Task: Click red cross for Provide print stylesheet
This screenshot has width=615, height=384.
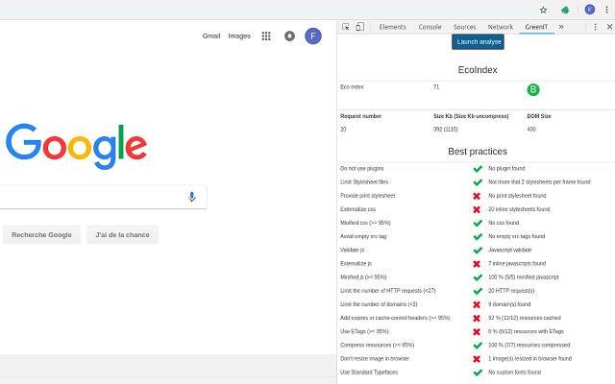Action: click(x=477, y=196)
